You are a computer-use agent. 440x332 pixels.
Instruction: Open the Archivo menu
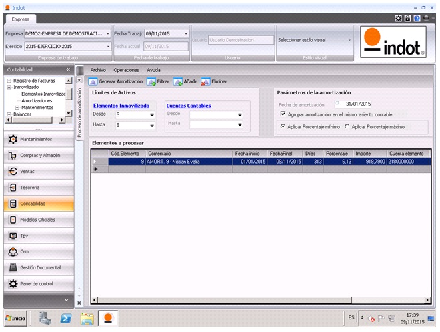(98, 69)
